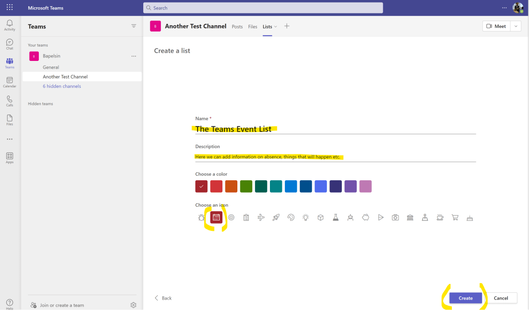Select the rocket list icon
529x314 pixels.
[276, 217]
